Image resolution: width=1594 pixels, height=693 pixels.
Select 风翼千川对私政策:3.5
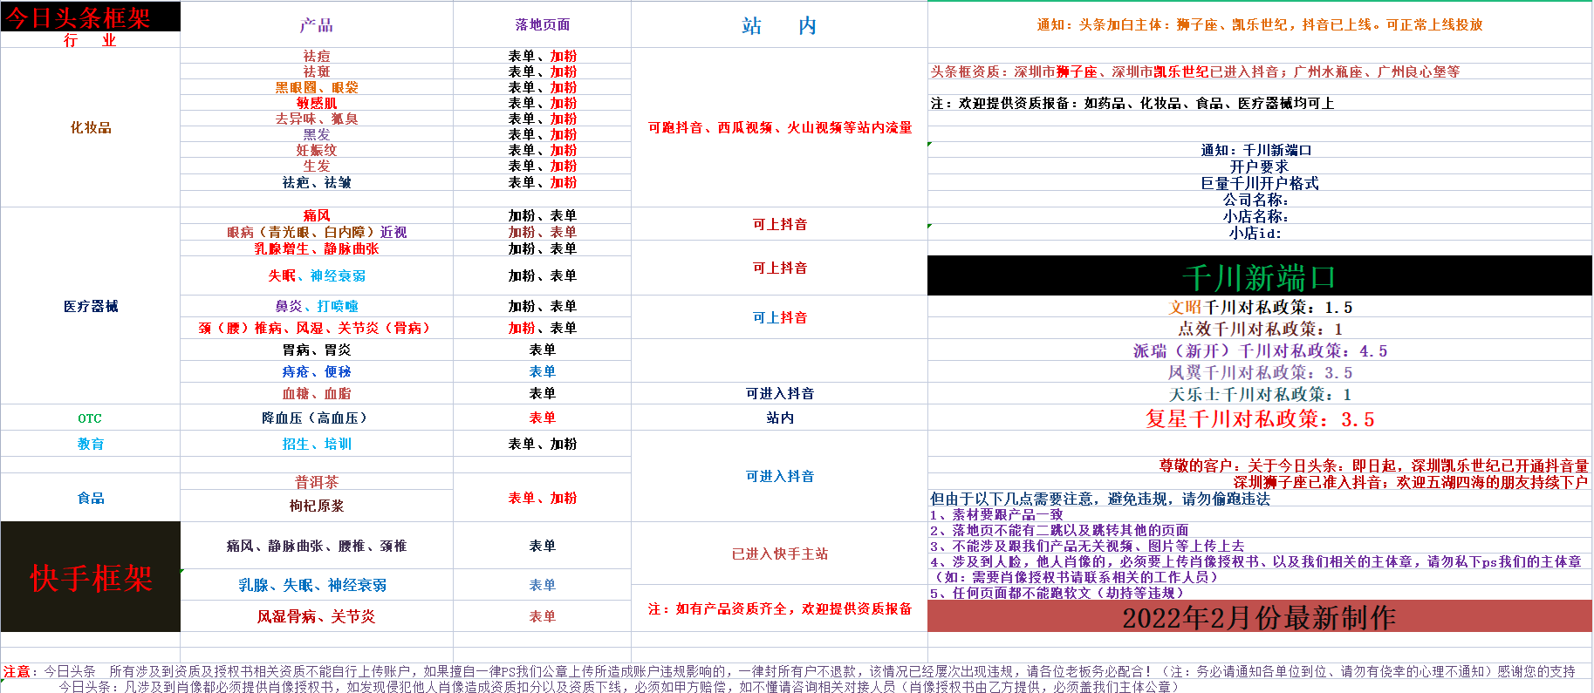coord(1261,372)
